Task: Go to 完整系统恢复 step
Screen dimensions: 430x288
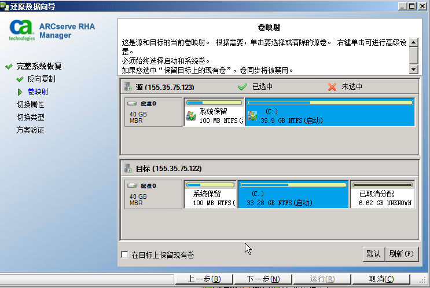Action: pos(39,67)
